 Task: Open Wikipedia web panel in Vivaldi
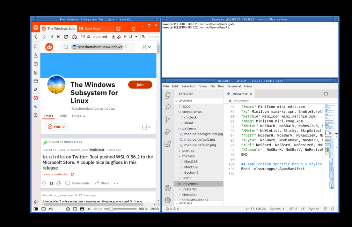point(36,107)
